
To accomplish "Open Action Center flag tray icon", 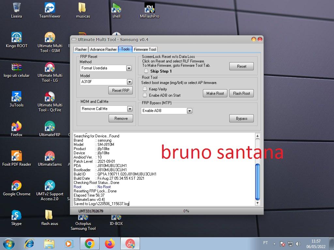I will tap(282, 244).
